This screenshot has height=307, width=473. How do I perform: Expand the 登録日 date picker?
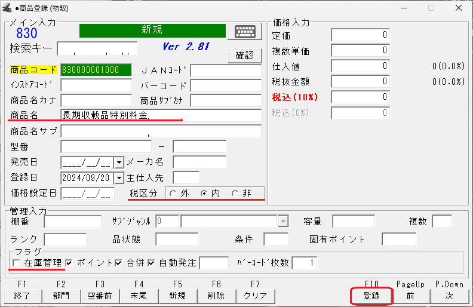118,177
